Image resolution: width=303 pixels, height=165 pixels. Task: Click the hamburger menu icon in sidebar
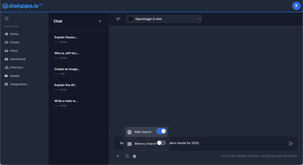[x=7, y=19]
